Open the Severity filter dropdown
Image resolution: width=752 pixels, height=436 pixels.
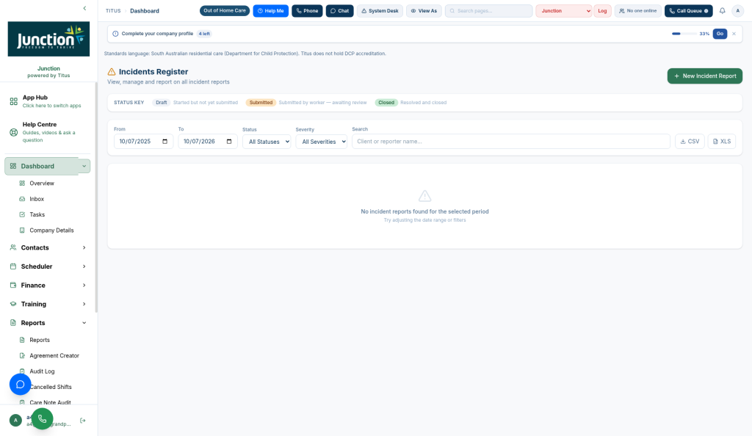pyautogui.click(x=322, y=142)
